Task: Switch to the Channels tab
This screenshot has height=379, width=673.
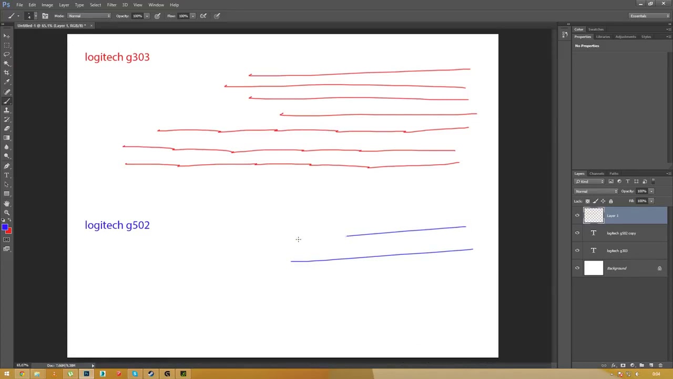Action: point(597,174)
